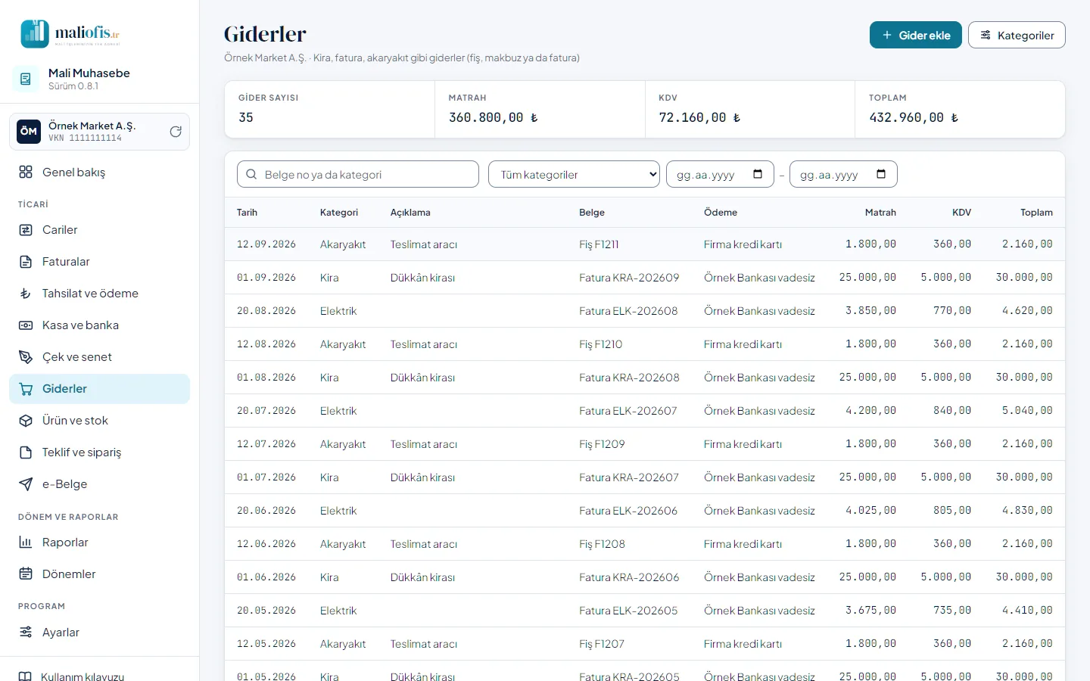Click the Matrah value 3.675,00

point(870,611)
